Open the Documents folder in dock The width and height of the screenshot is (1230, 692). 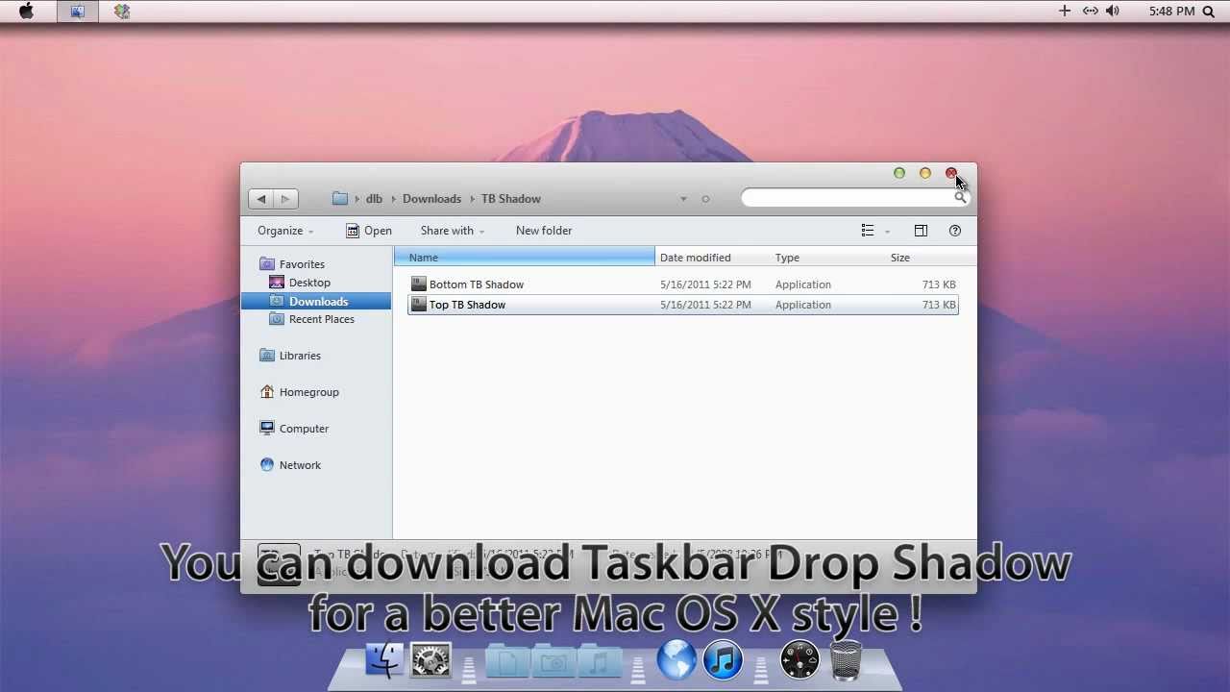click(x=506, y=661)
